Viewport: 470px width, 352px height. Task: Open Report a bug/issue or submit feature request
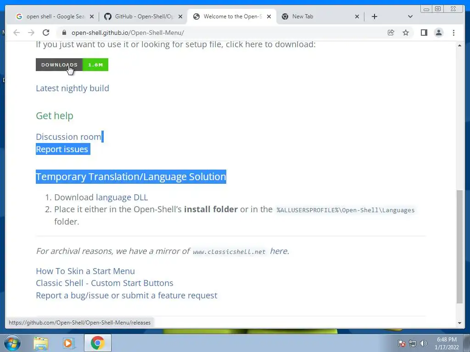coord(127,296)
